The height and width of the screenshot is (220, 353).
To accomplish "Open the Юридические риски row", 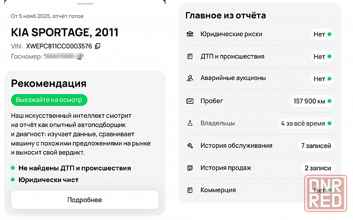I will pyautogui.click(x=260, y=34).
